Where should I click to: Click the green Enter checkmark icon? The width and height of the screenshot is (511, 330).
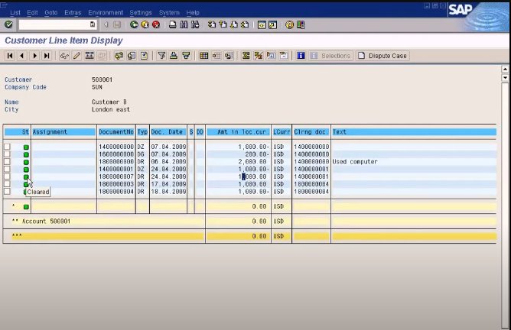pos(9,24)
